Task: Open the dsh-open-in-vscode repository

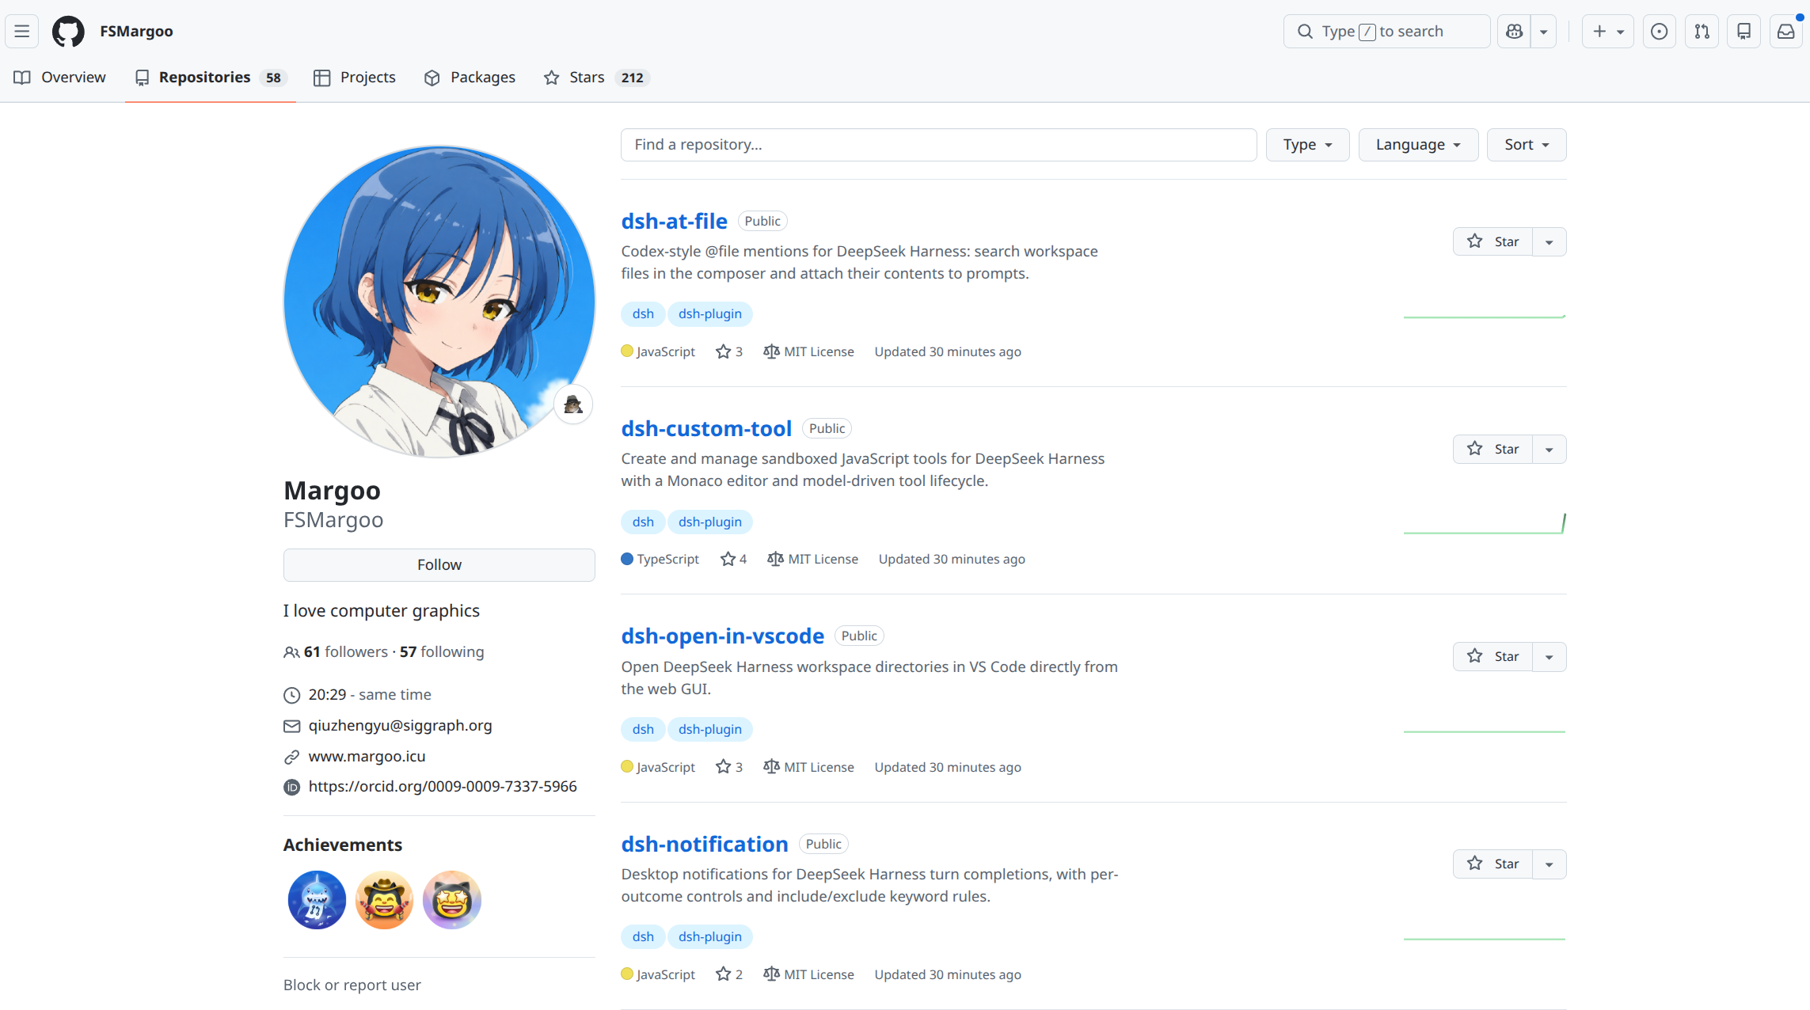Action: click(722, 636)
